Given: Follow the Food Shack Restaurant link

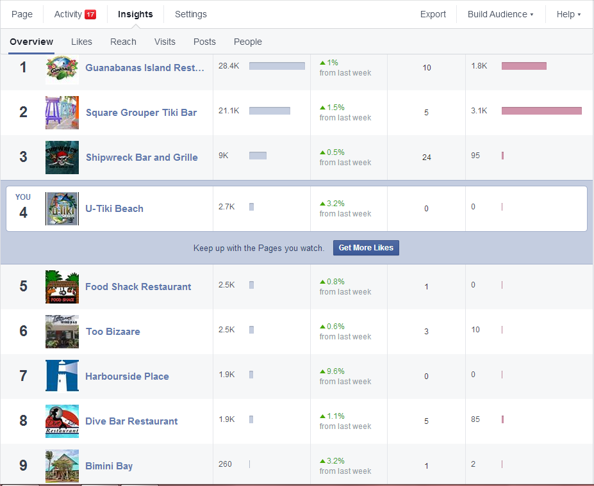Looking at the screenshot, I should click(138, 286).
